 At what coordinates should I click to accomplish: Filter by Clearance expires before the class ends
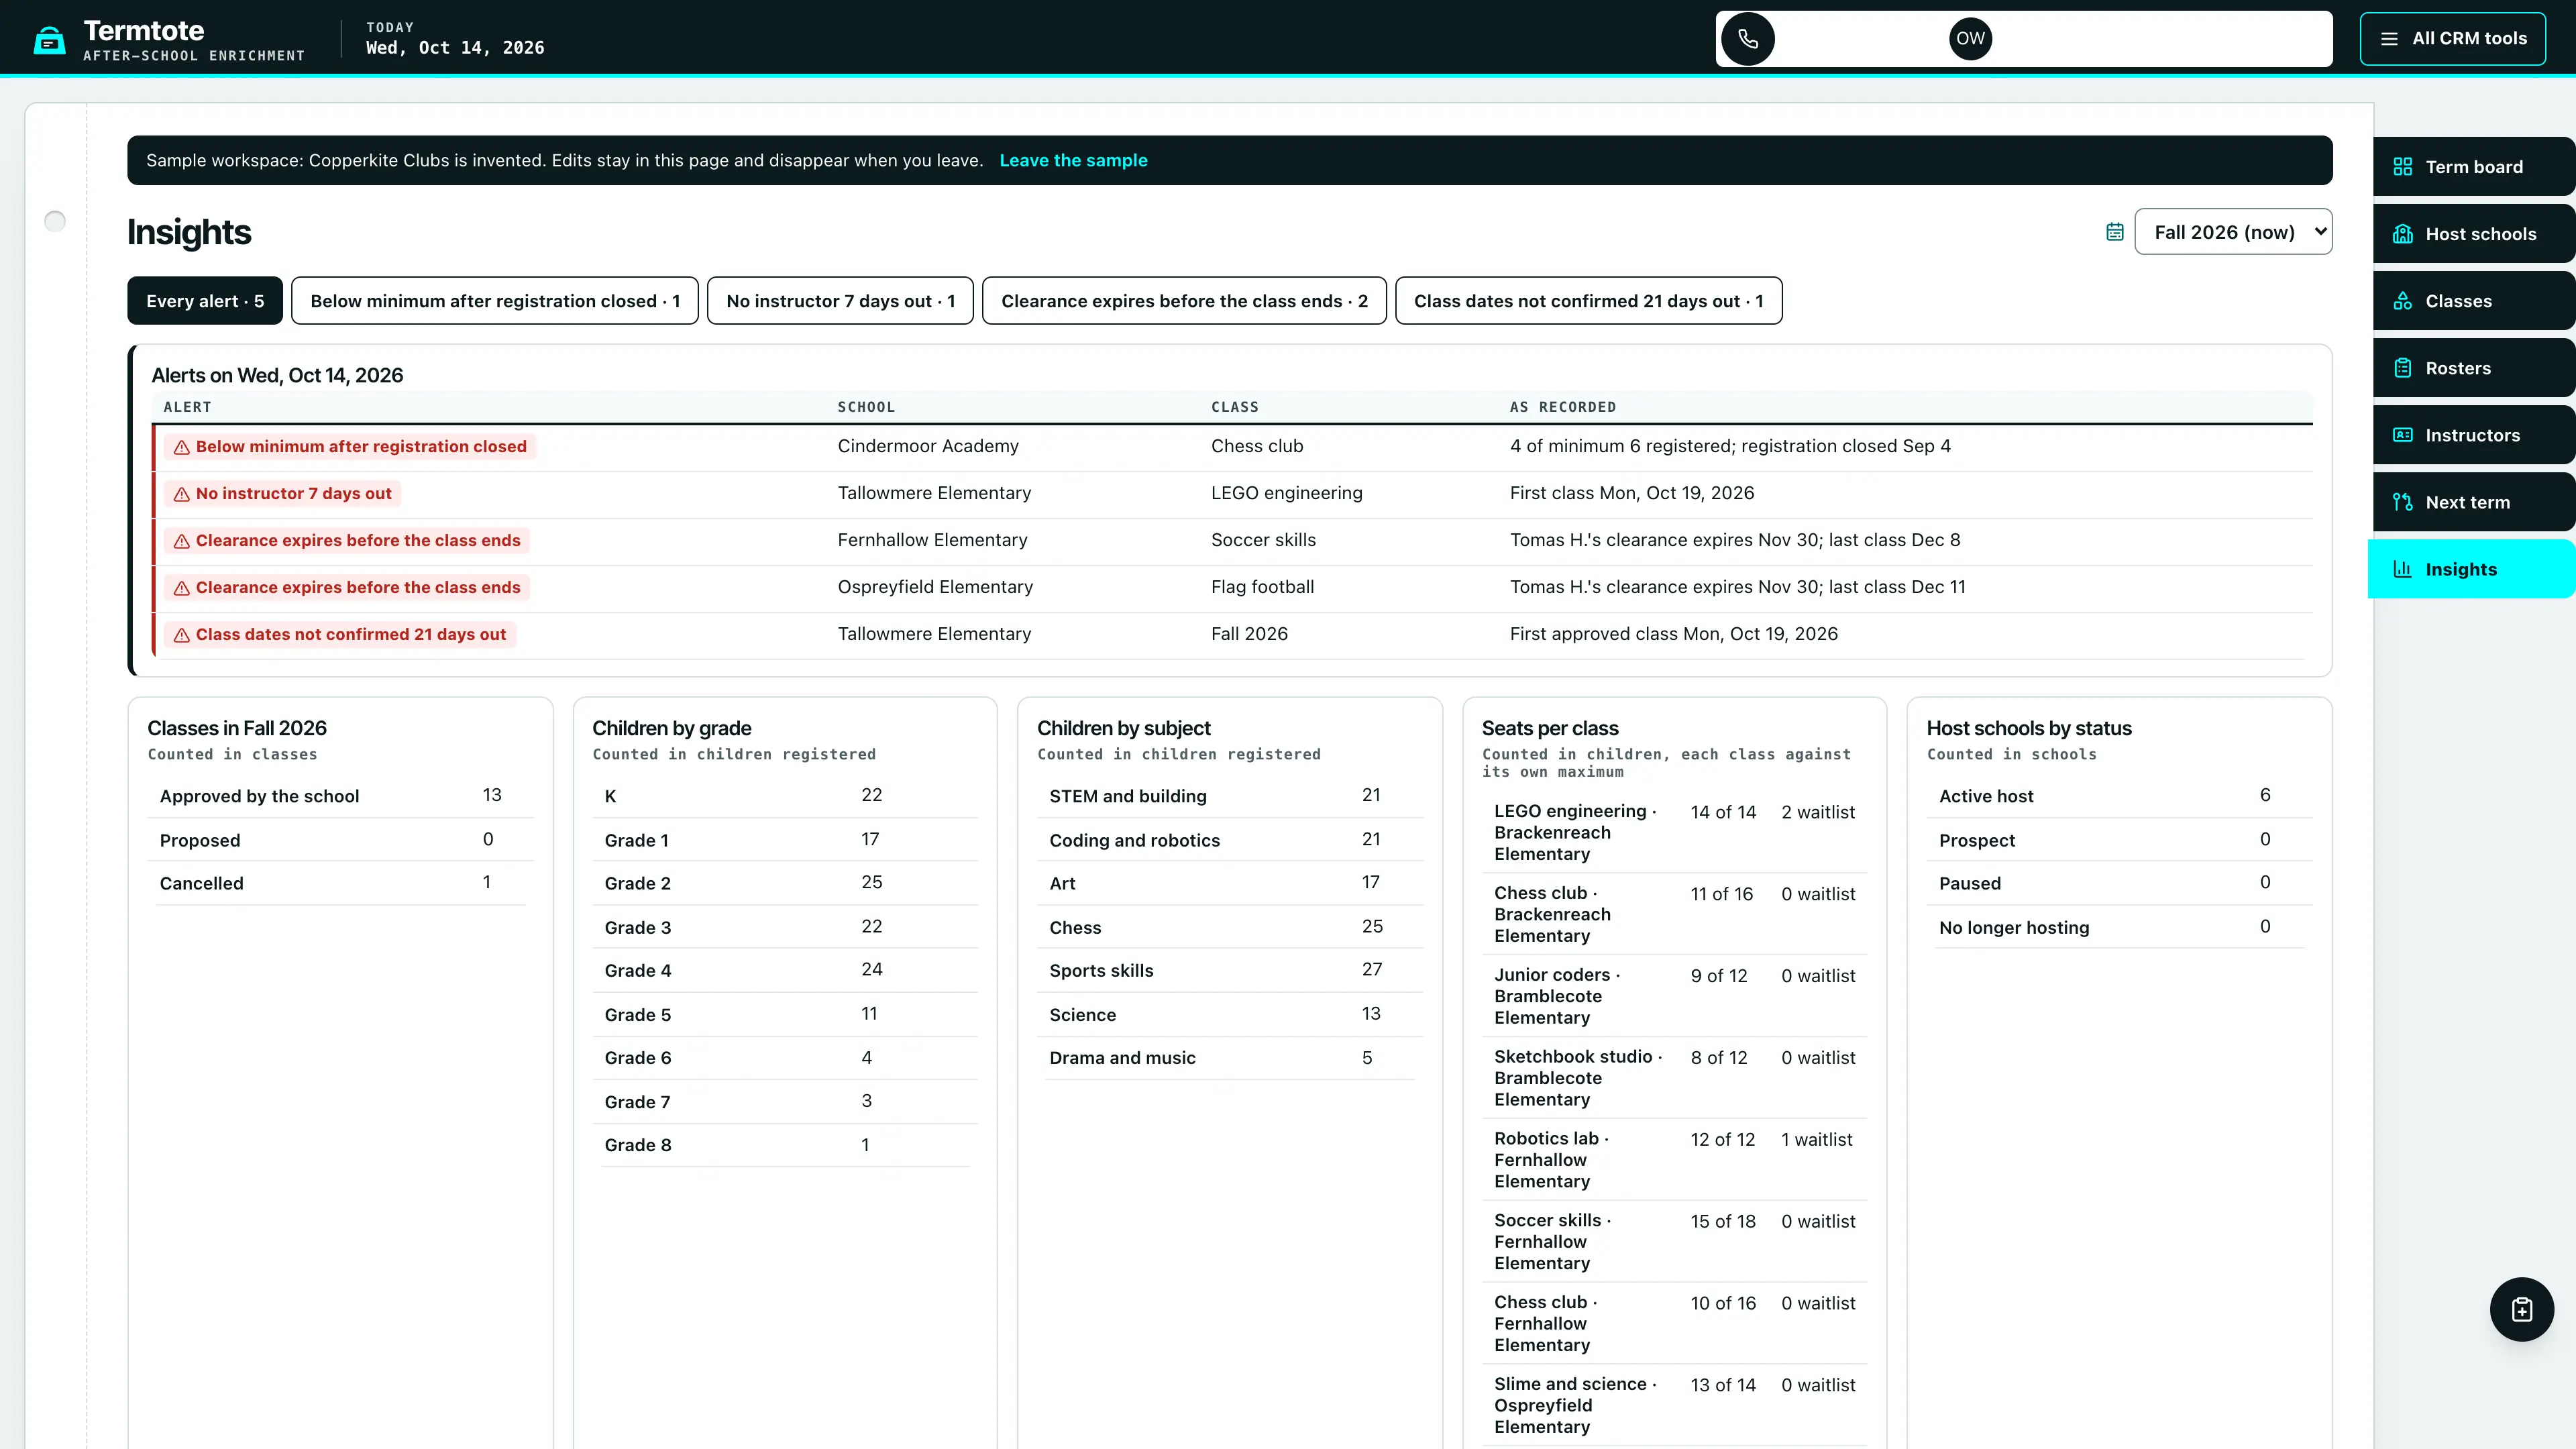tap(1184, 301)
